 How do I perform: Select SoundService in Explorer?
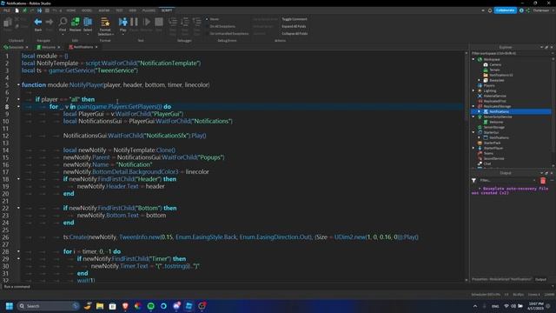[x=493, y=158]
